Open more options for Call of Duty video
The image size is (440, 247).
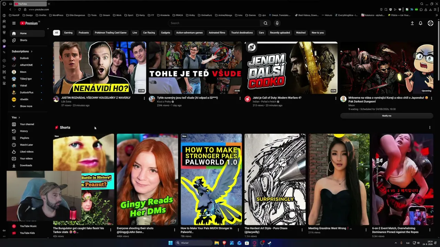click(336, 98)
